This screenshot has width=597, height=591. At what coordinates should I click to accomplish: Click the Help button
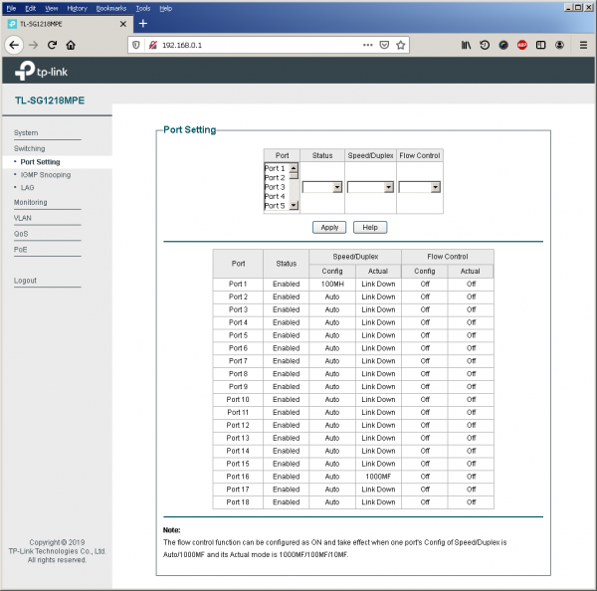coord(369,227)
